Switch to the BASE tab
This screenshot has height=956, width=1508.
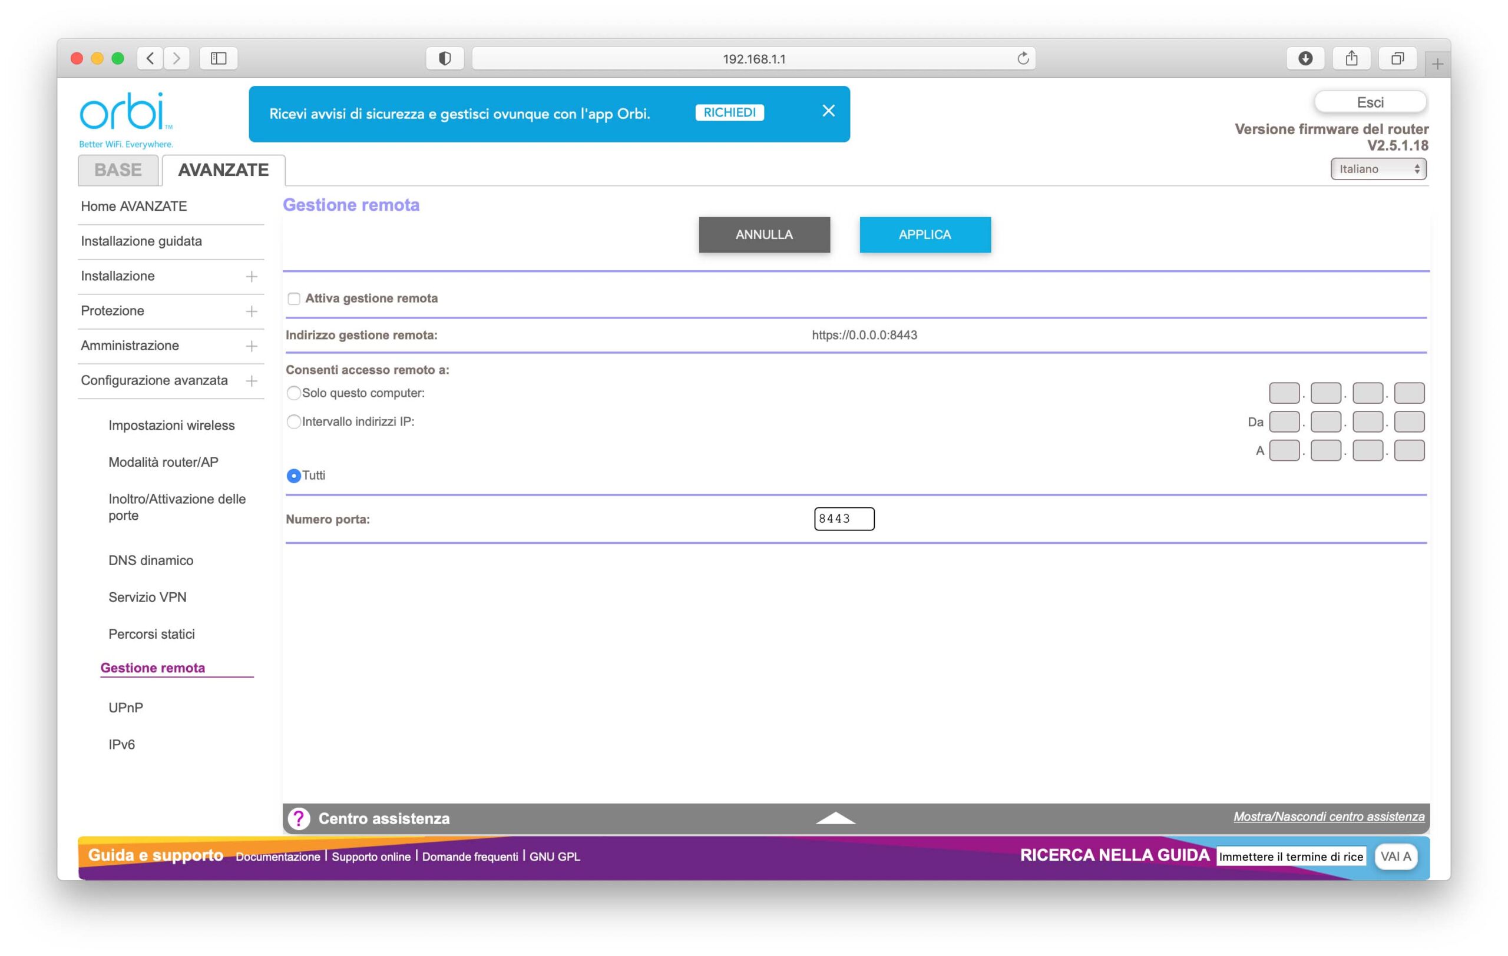click(118, 170)
